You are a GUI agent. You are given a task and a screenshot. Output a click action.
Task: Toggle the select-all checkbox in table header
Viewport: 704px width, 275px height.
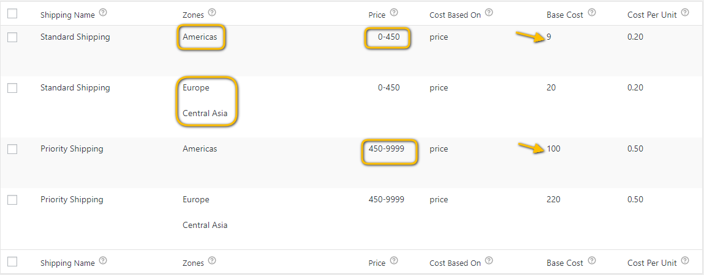(12, 14)
